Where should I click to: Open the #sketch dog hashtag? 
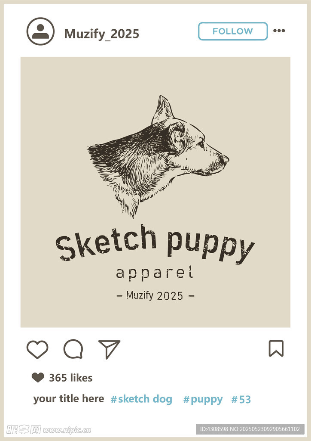tap(142, 399)
